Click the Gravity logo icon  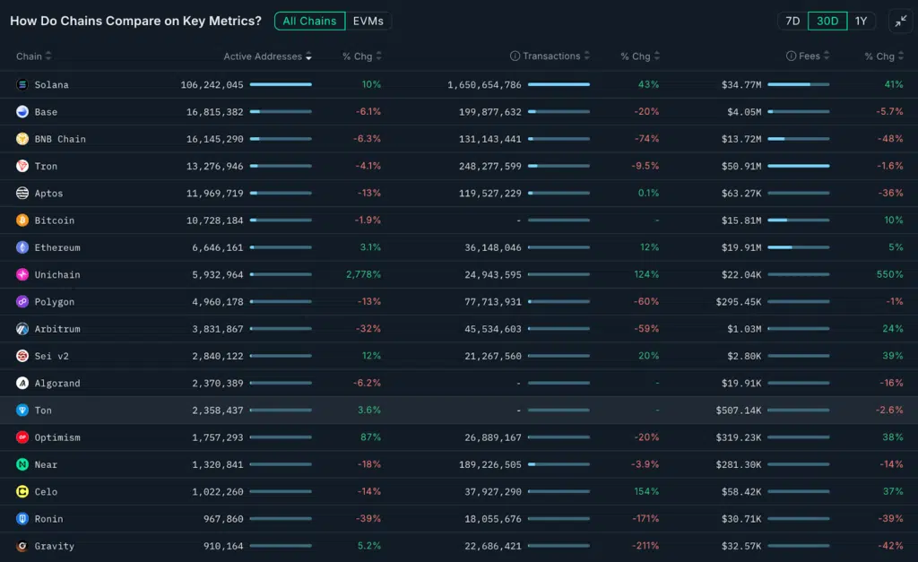pos(22,546)
